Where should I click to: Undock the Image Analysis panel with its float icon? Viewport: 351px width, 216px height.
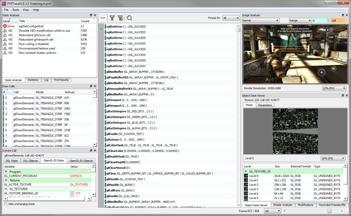click(x=343, y=15)
